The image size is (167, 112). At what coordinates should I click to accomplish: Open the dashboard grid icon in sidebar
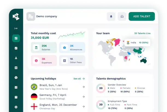16,38
